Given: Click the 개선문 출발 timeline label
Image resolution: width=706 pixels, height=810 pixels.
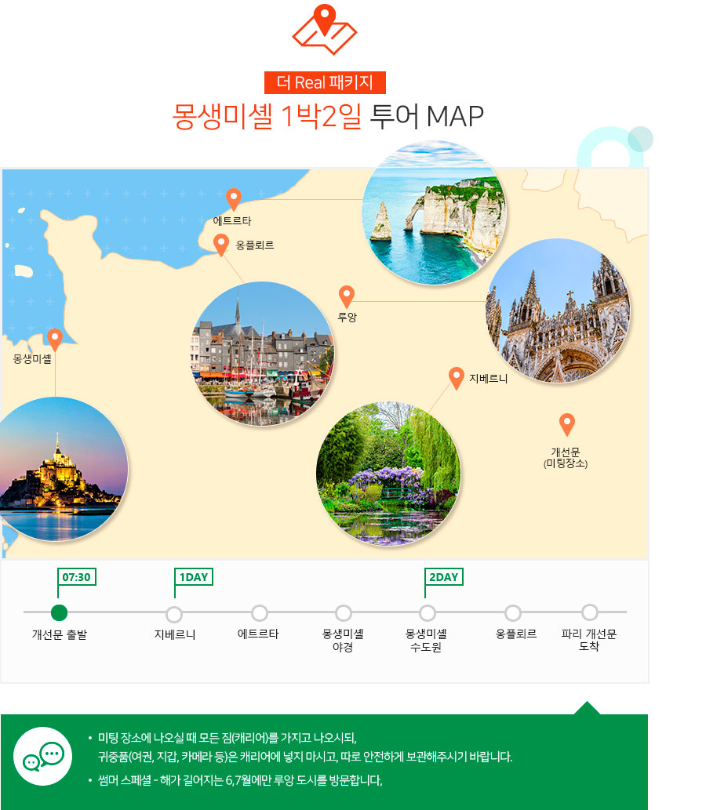Looking at the screenshot, I should click(60, 634).
